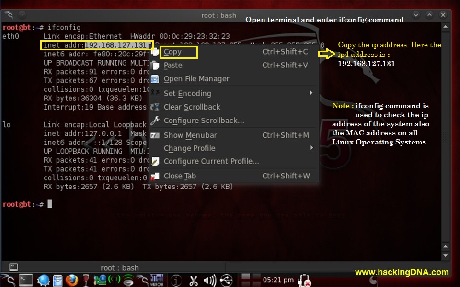Open the volume speaker tray icon
The image size is (460, 287).
(209, 281)
